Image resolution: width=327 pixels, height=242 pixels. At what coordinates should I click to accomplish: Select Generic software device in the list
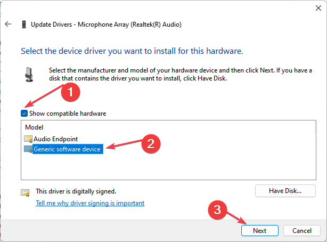click(x=67, y=149)
